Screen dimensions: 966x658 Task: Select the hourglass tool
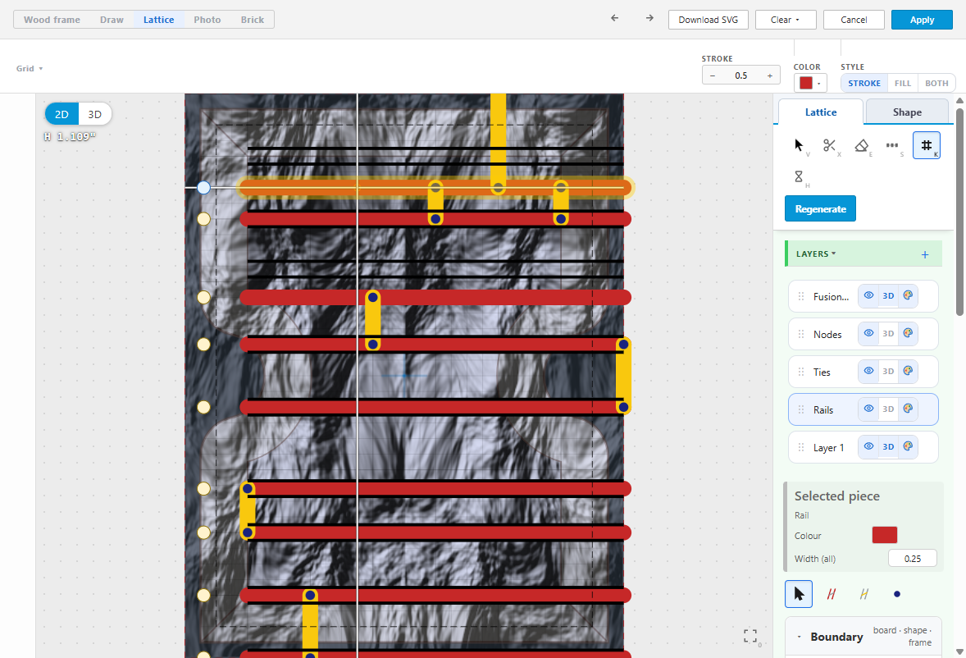799,177
